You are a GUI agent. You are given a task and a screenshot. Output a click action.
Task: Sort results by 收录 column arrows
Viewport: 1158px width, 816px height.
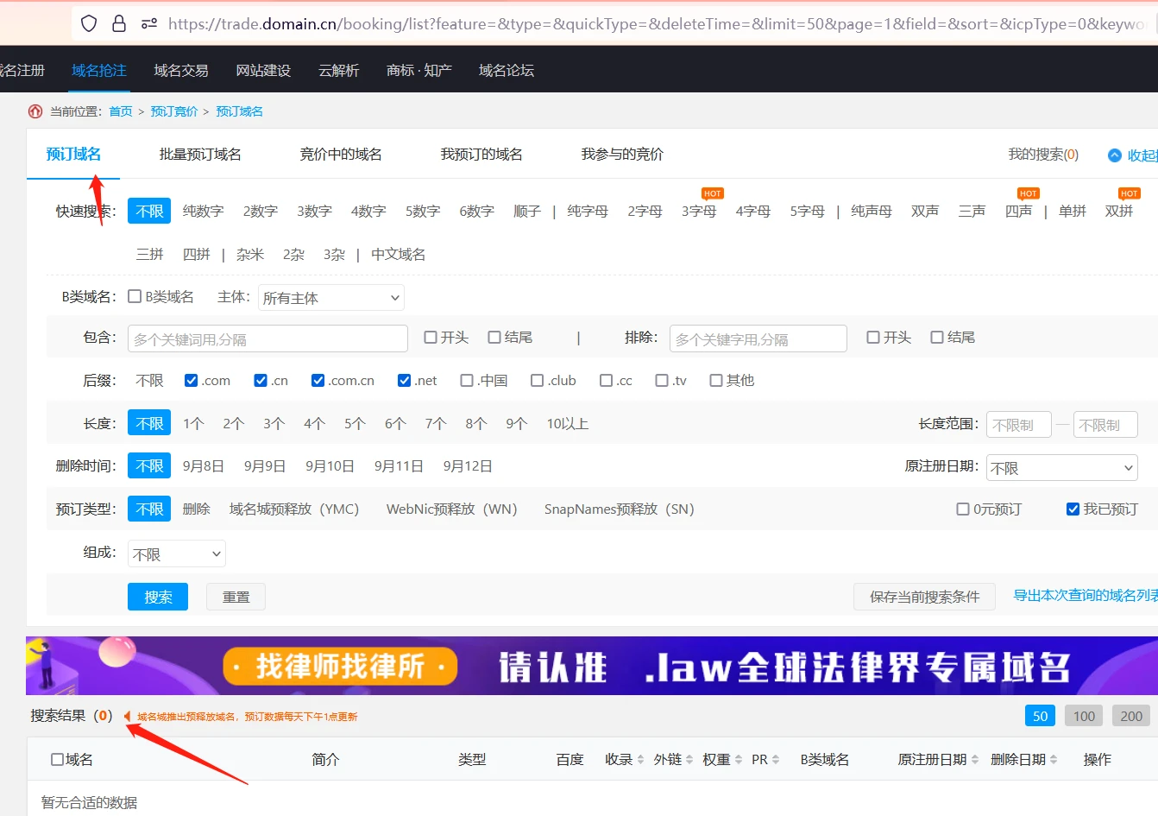coord(640,760)
